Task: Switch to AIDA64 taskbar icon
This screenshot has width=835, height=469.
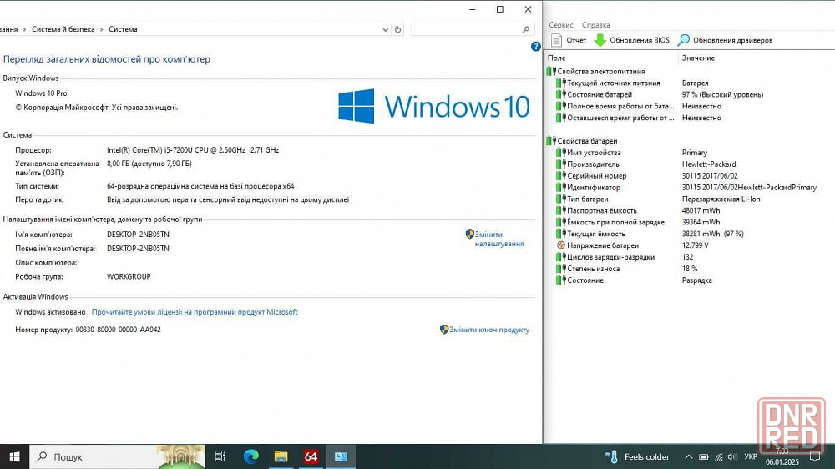Action: tap(311, 456)
